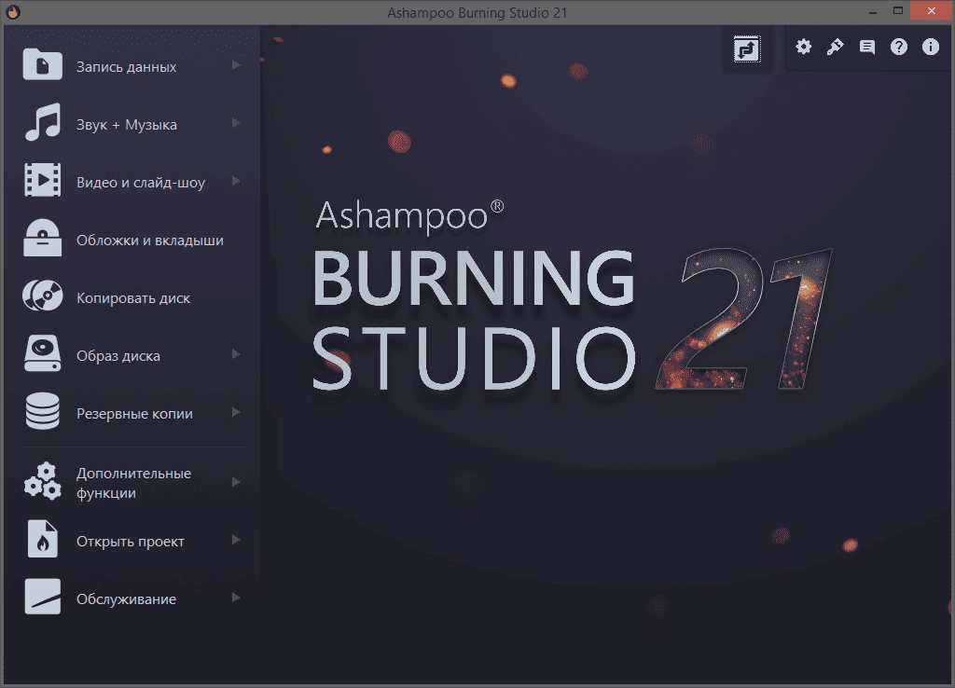This screenshot has height=688, width=955.
Task: Click the gears advanced functions icon
Action: click(x=43, y=482)
